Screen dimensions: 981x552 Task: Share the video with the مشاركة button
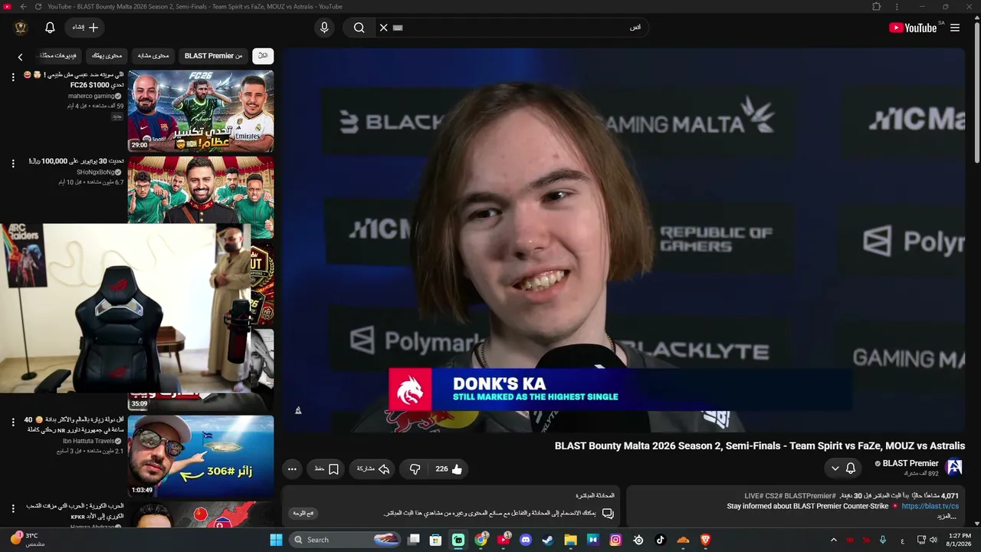coord(372,469)
